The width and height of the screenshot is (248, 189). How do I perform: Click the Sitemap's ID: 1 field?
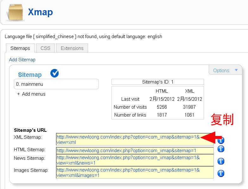pos(157,82)
